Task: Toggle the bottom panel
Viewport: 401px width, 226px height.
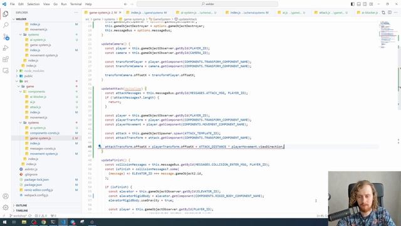Action: [x=359, y=4]
